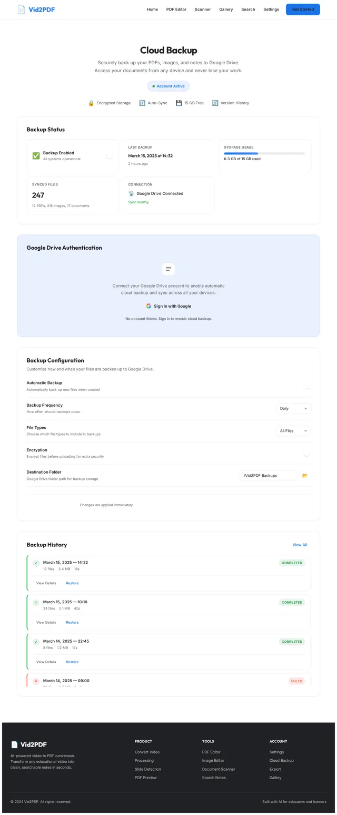Open Slide Detection footer link
Viewport: 337px width, 815px height.
tap(148, 769)
